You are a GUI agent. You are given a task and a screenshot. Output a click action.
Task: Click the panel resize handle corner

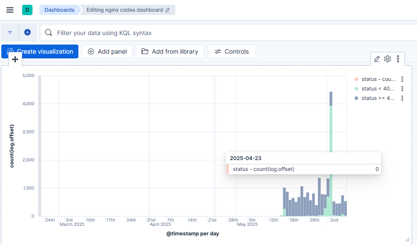(x=407, y=240)
